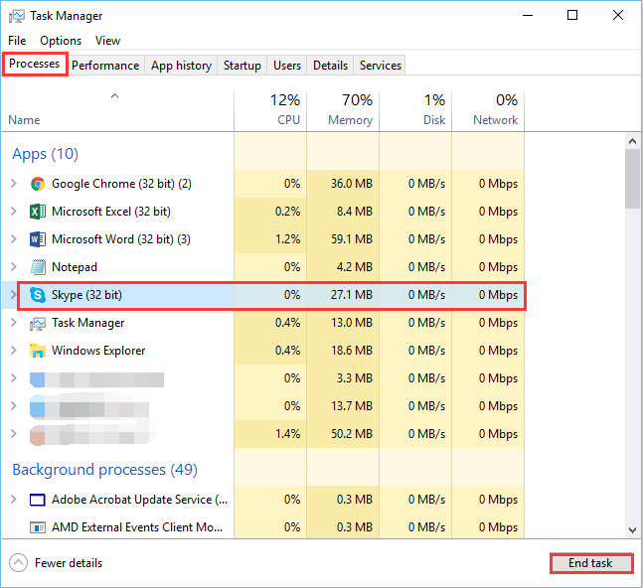
Task: Click the Task Manager title bar icon
Action: 17,16
